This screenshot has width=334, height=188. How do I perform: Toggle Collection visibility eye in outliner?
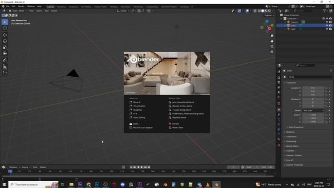pyautogui.click(x=327, y=19)
